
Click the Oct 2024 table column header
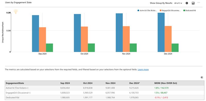[88, 83]
